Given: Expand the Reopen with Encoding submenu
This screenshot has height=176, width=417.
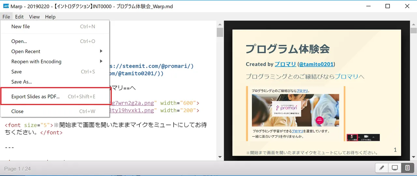Looking at the screenshot, I should pos(55,61).
